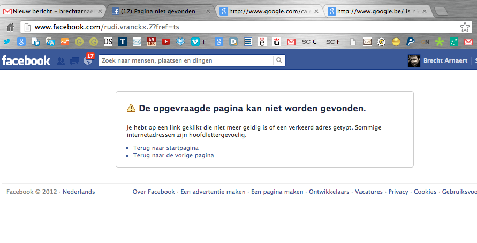Open the blue grid calendar bookmark
The width and height of the screenshot is (477, 243).
pyautogui.click(x=248, y=42)
